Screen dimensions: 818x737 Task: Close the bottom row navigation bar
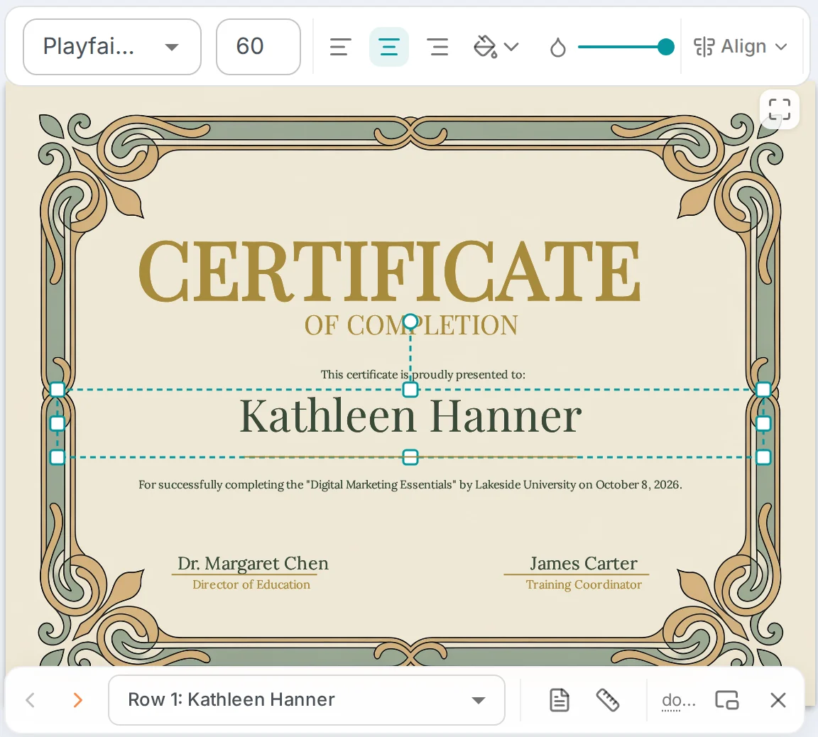tap(778, 700)
